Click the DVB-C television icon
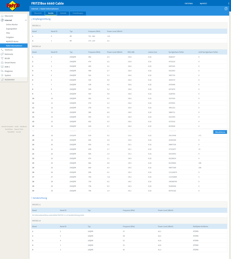This screenshot has height=259, width=231. (2, 67)
